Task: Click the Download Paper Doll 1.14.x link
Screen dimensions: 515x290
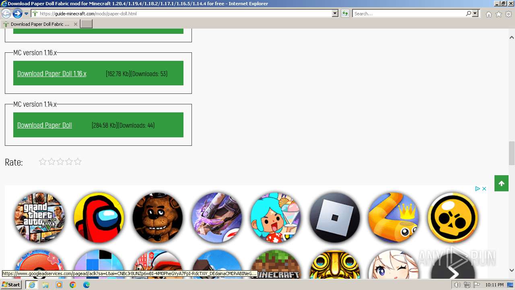Action: pos(45,125)
